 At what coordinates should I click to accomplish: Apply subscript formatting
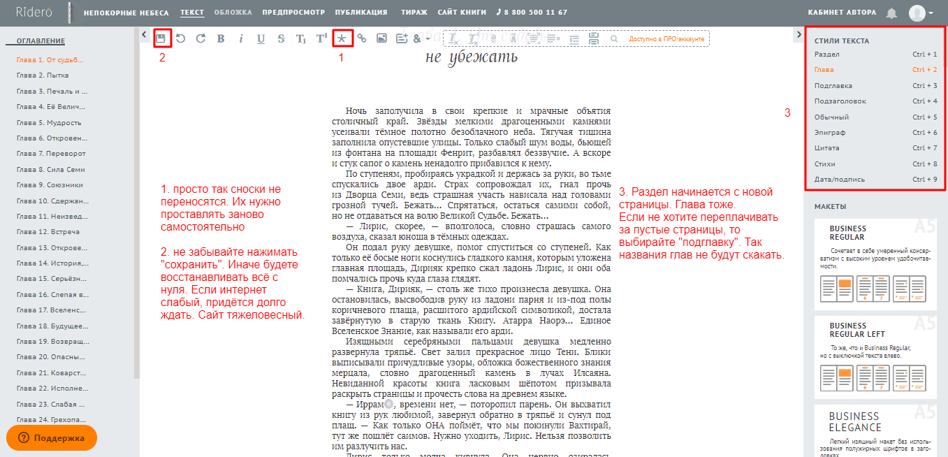(x=301, y=38)
